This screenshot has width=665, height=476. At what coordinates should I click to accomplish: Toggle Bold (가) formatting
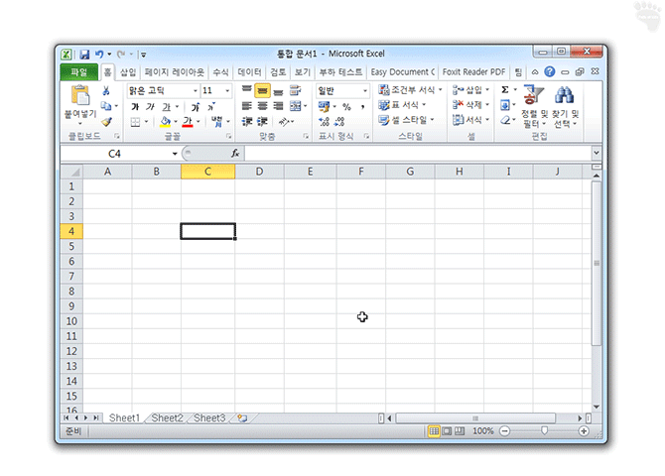click(135, 107)
